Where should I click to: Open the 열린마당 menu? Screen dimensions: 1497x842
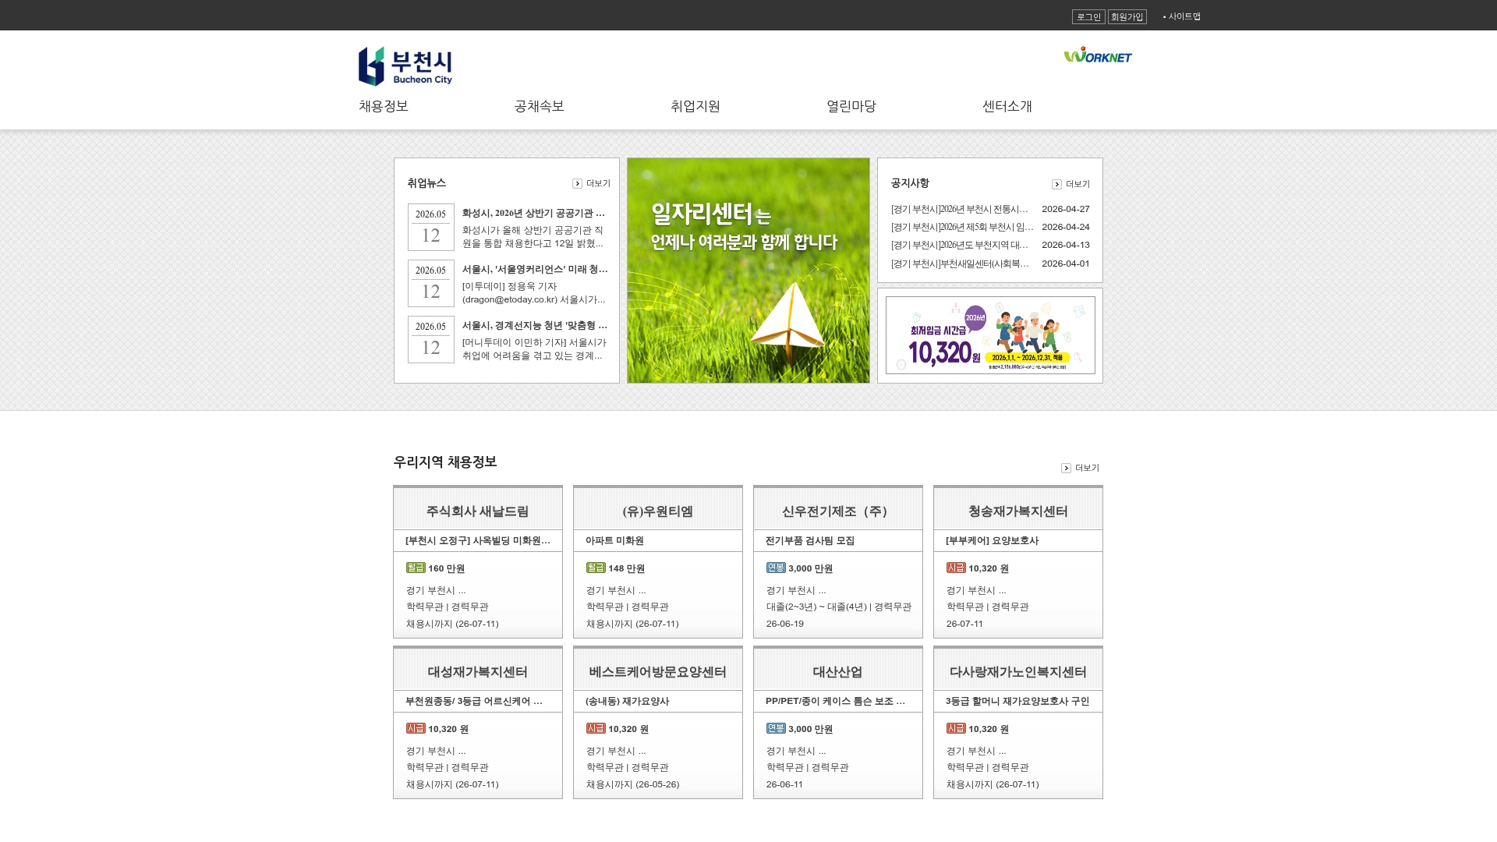tap(851, 106)
